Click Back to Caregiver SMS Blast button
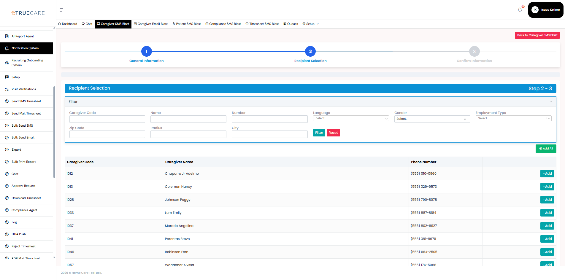This screenshot has width=565, height=280. point(537,35)
